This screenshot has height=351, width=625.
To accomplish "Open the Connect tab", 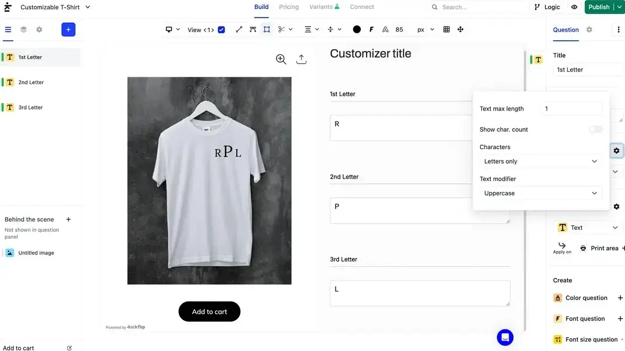I will coord(362,7).
